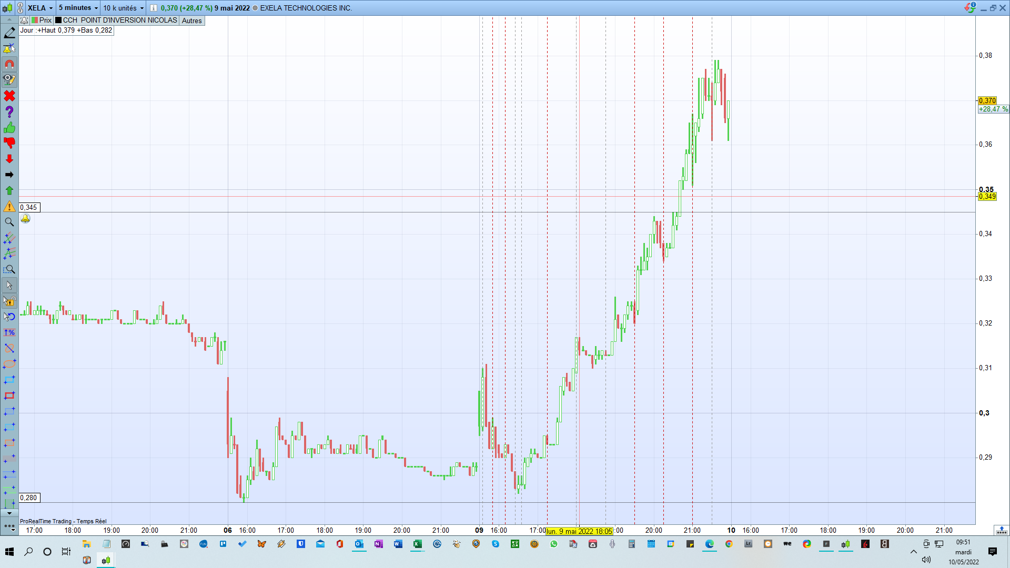This screenshot has width=1010, height=568.
Task: Open the XELA ticker dropdown
Action: pyautogui.click(x=51, y=8)
